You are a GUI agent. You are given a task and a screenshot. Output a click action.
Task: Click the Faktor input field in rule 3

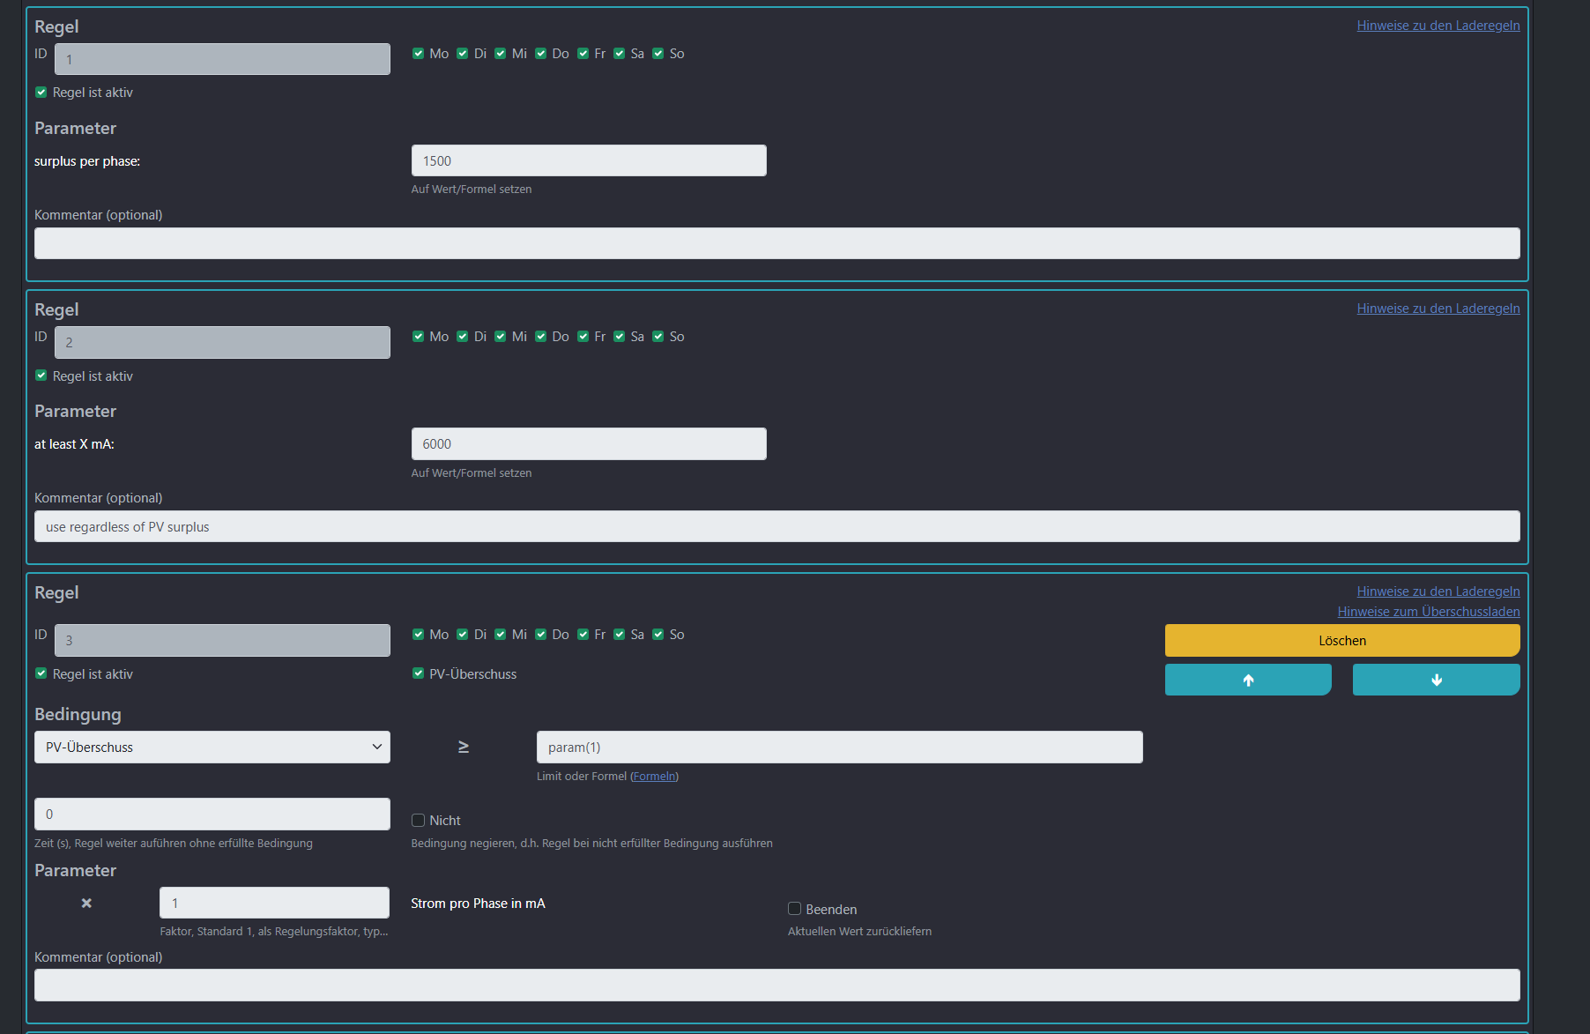click(x=274, y=904)
